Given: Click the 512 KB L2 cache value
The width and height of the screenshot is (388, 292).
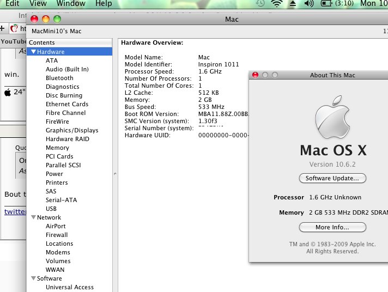Looking at the screenshot, I should [208, 93].
